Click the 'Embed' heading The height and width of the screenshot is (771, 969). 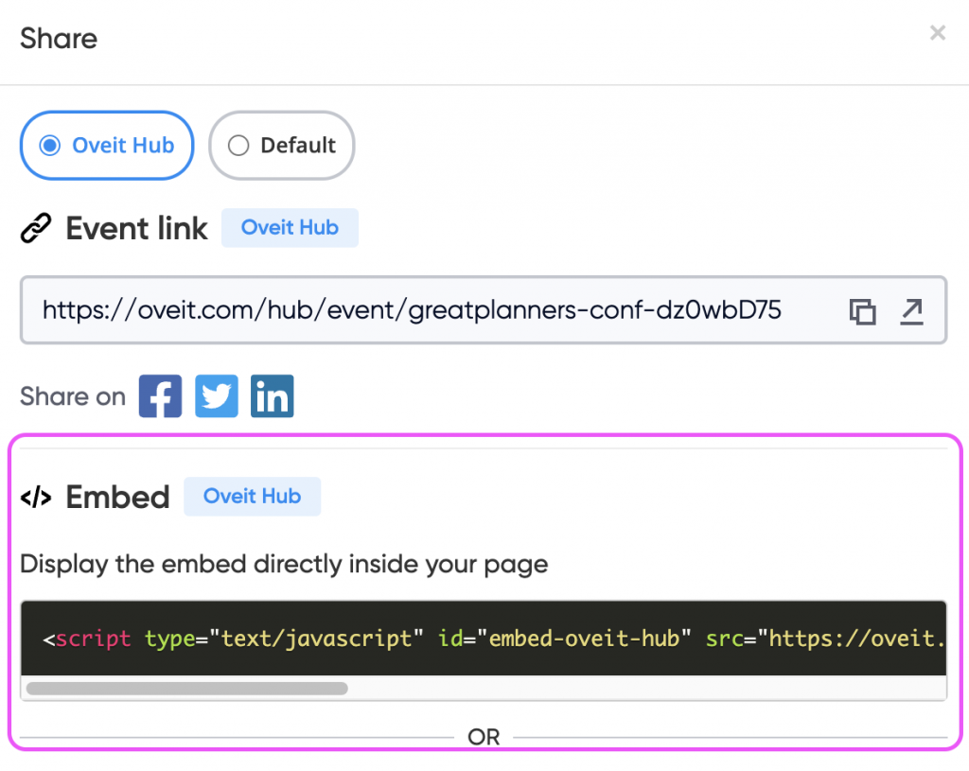pyautogui.click(x=117, y=498)
